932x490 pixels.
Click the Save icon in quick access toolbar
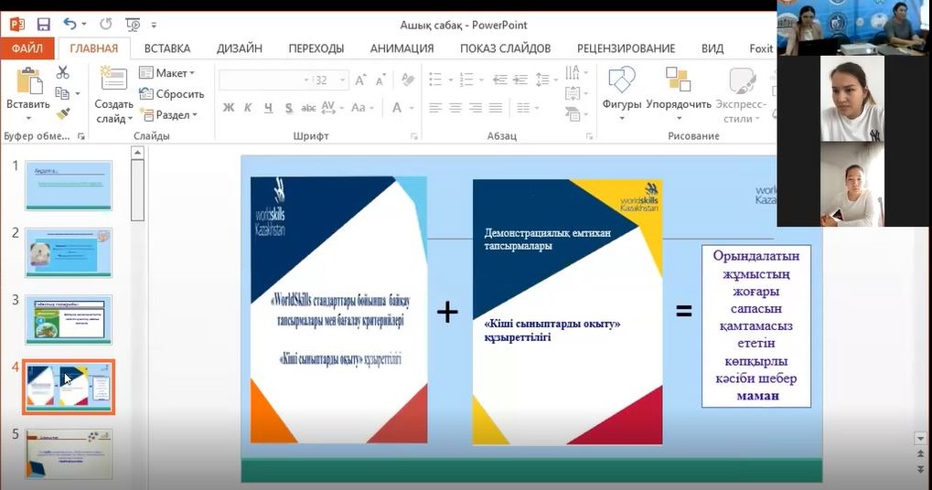(44, 25)
